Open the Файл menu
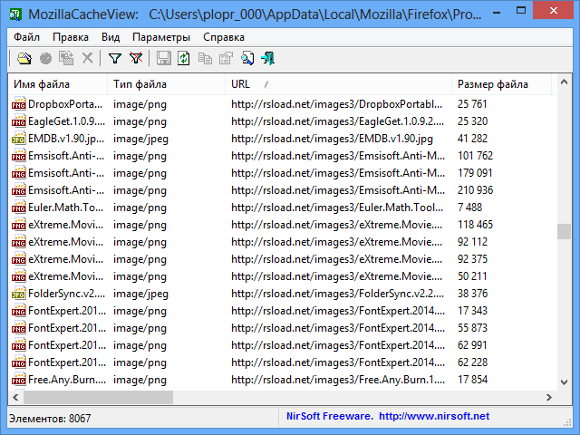580x435 pixels. coord(27,37)
